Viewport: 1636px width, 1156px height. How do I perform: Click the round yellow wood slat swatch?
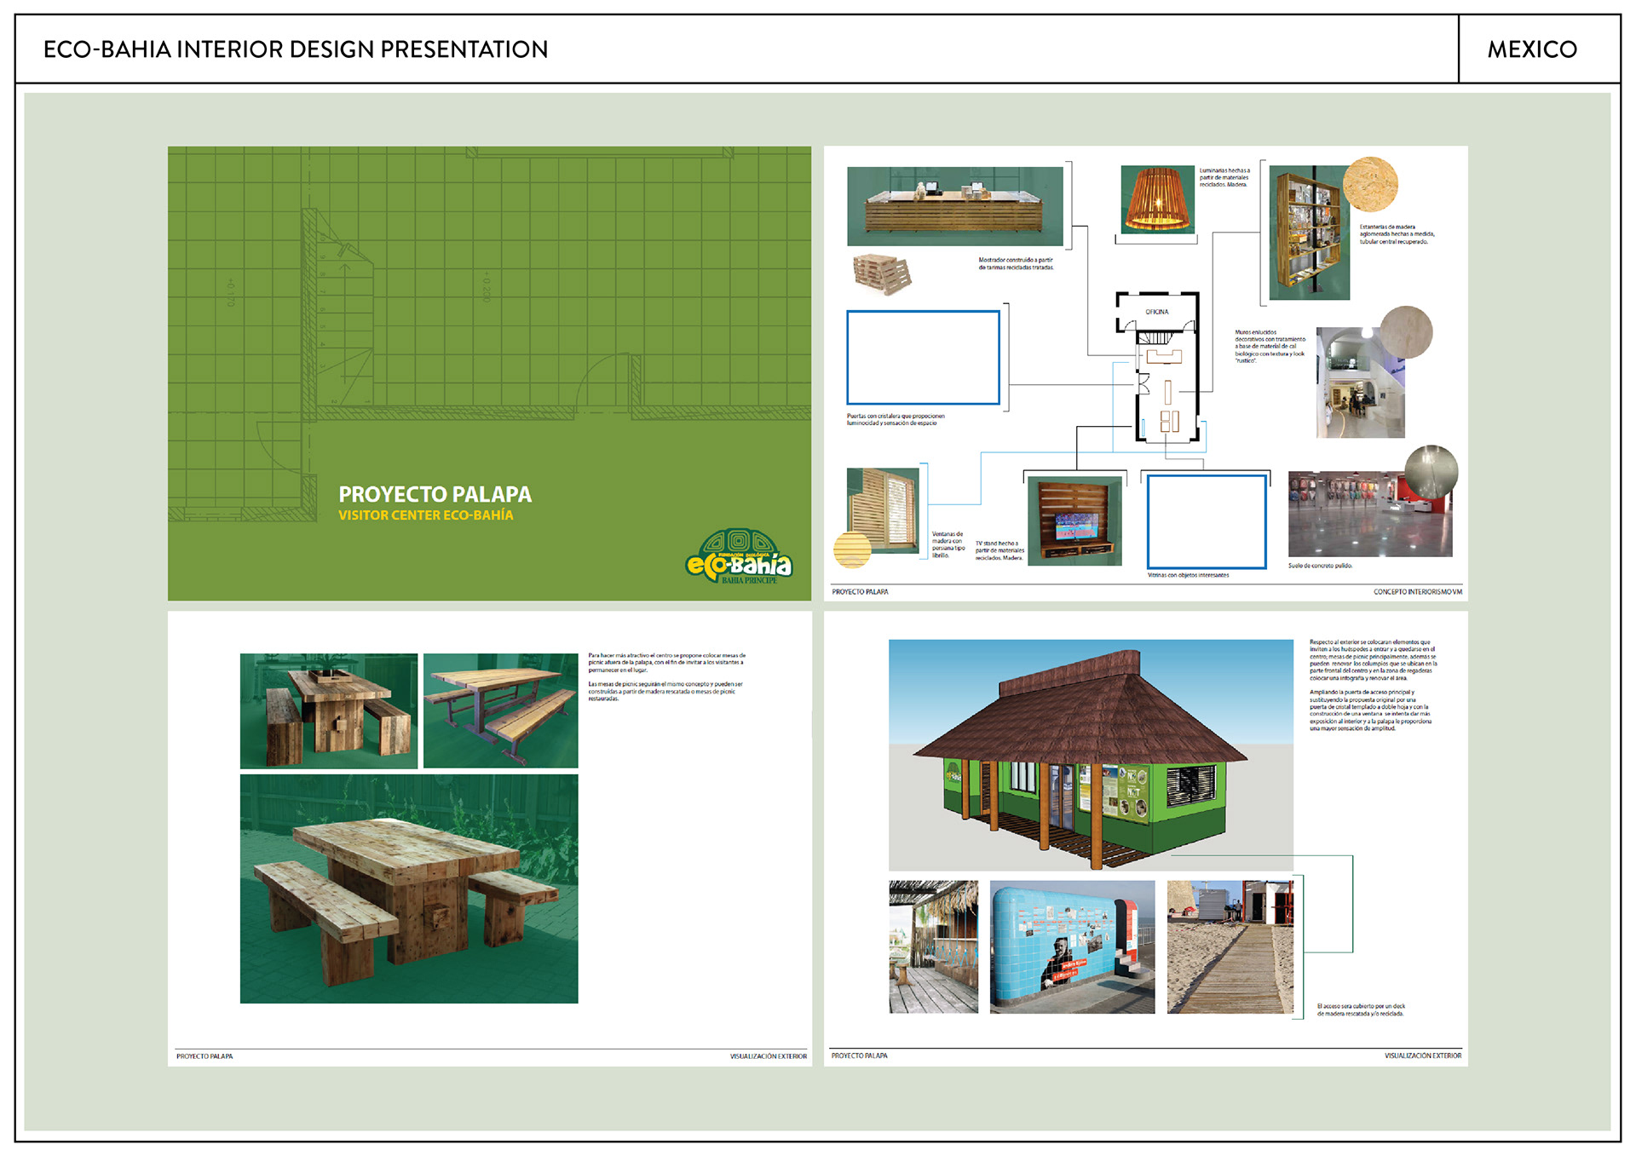[x=852, y=549]
